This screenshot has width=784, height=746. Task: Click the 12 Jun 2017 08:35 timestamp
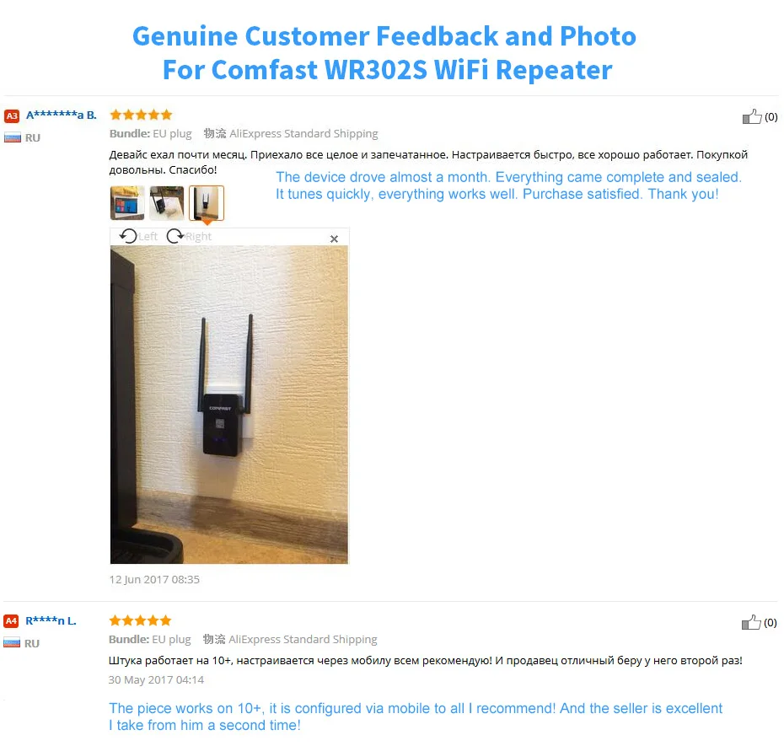[x=154, y=579]
